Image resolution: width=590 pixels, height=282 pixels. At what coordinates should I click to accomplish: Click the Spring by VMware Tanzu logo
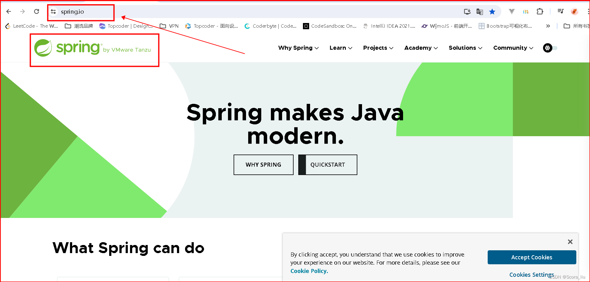tap(92, 48)
